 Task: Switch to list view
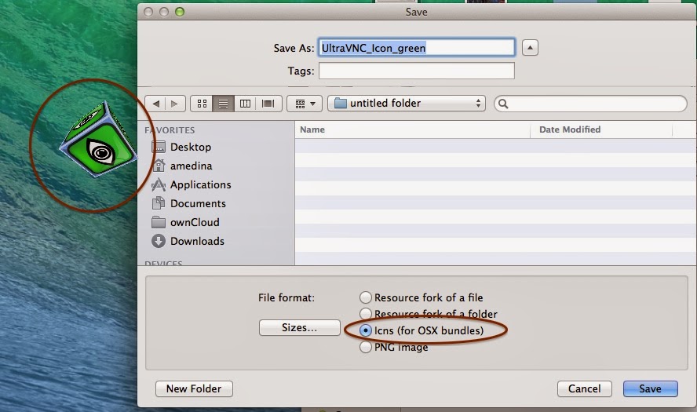tap(223, 104)
